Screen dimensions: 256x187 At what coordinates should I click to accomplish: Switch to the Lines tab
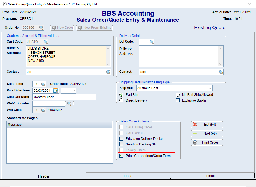128,176
